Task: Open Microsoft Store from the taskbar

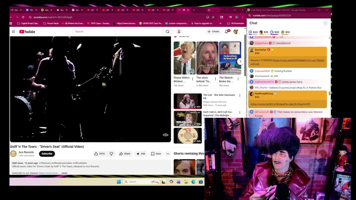Action: 201,182
